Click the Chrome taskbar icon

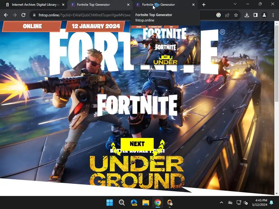pyautogui.click(x=158, y=202)
